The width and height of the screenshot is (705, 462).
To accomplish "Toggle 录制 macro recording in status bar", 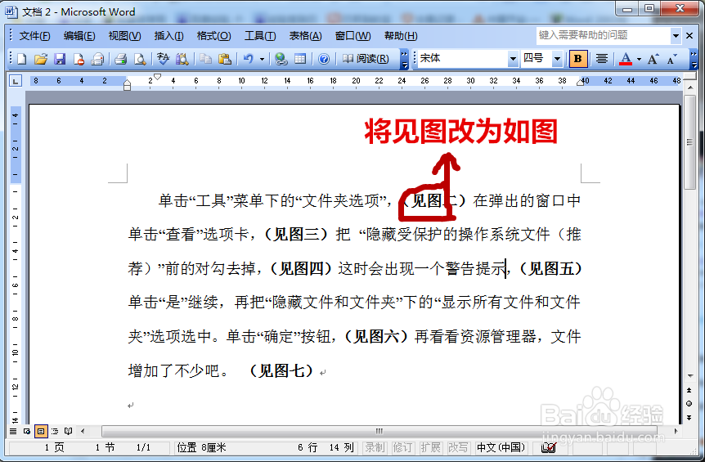I will [375, 447].
